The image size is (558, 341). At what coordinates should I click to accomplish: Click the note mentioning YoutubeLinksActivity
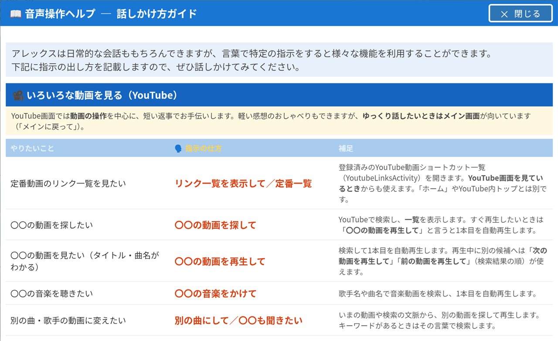click(x=442, y=183)
